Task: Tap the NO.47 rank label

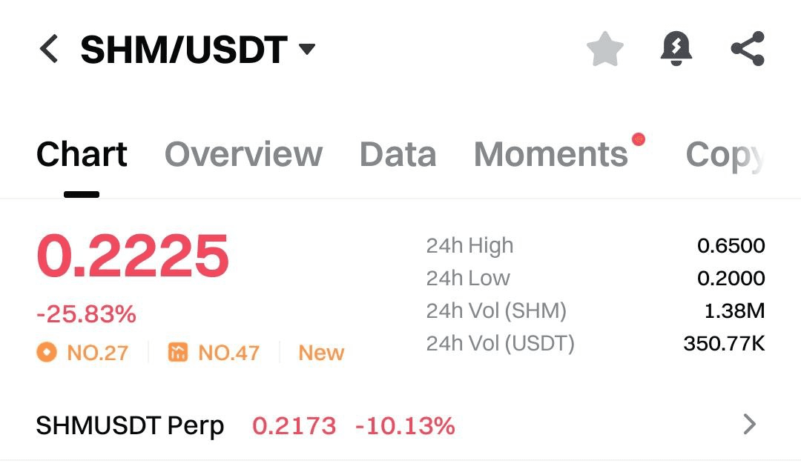Action: tap(229, 353)
